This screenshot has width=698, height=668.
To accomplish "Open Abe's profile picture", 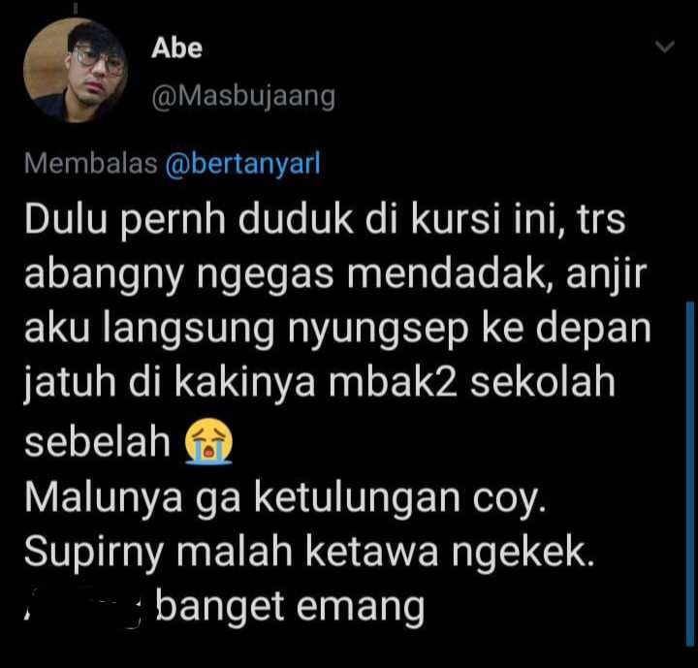I will [x=76, y=70].
